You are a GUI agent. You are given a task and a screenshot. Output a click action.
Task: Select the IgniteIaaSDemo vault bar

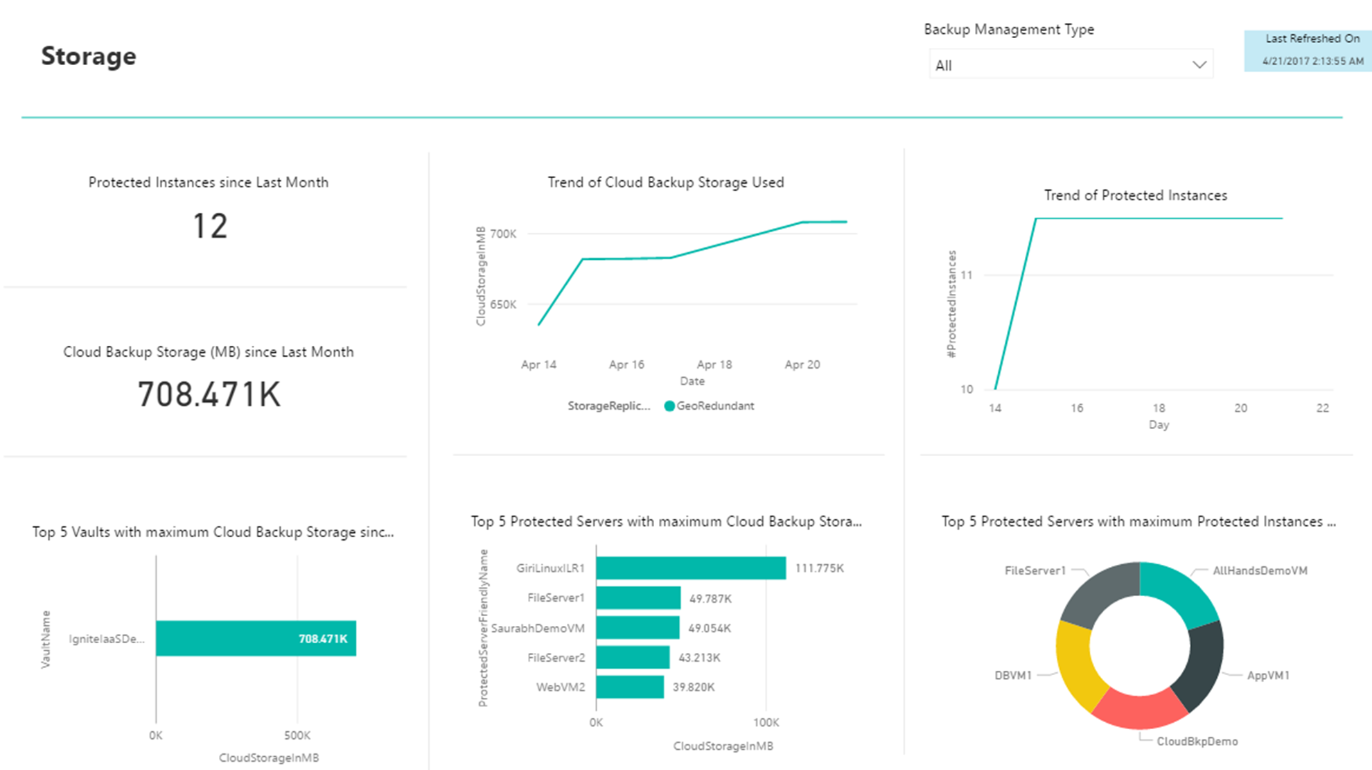tap(254, 638)
